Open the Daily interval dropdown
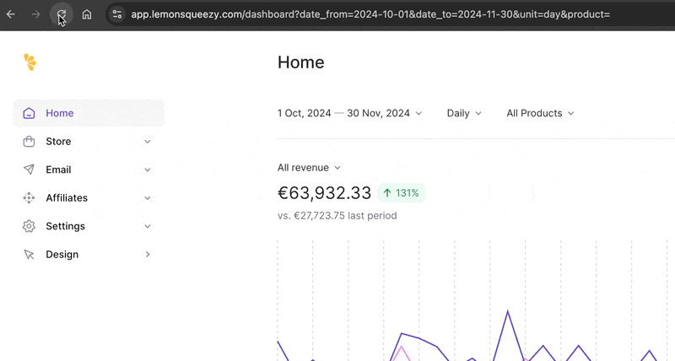 [464, 113]
